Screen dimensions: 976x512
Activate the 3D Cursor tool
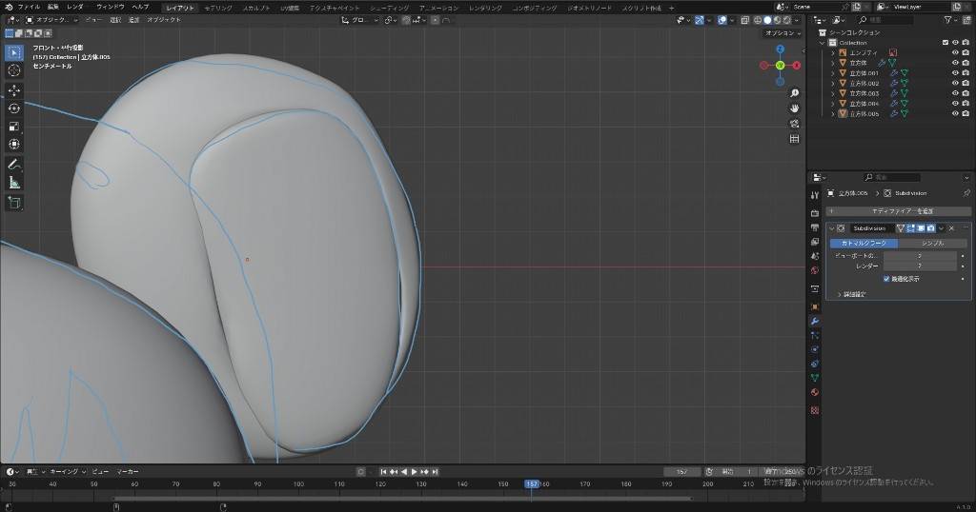14,70
